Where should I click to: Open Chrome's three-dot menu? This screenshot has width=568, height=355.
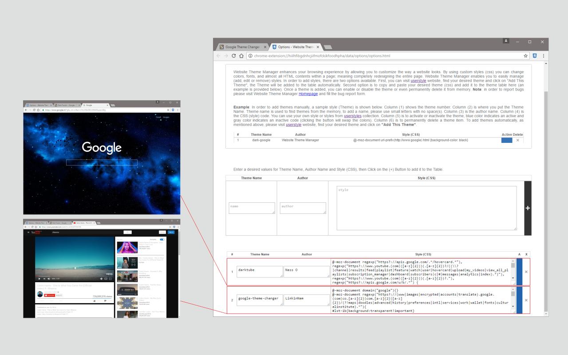544,56
